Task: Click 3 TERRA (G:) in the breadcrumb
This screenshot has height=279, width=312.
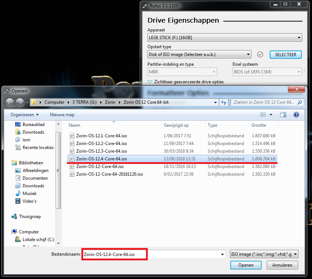Action: (84, 102)
